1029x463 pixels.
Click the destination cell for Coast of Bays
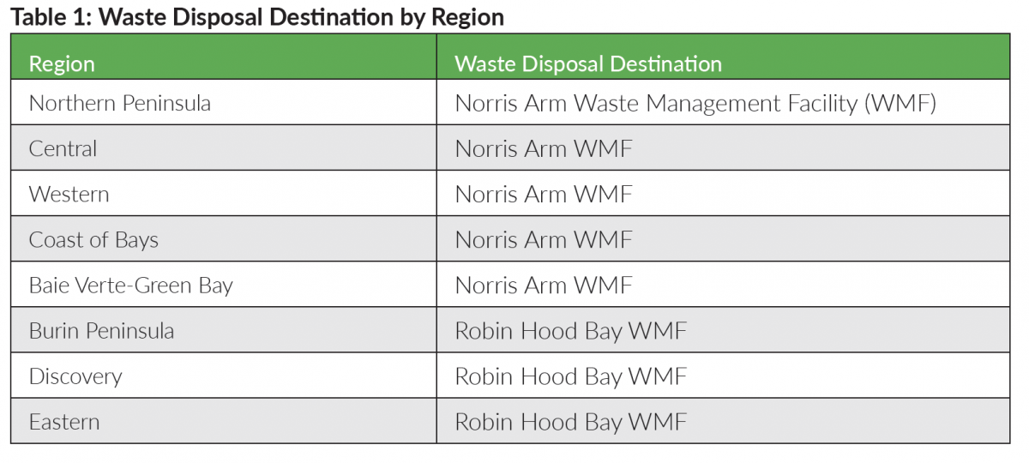(544, 239)
